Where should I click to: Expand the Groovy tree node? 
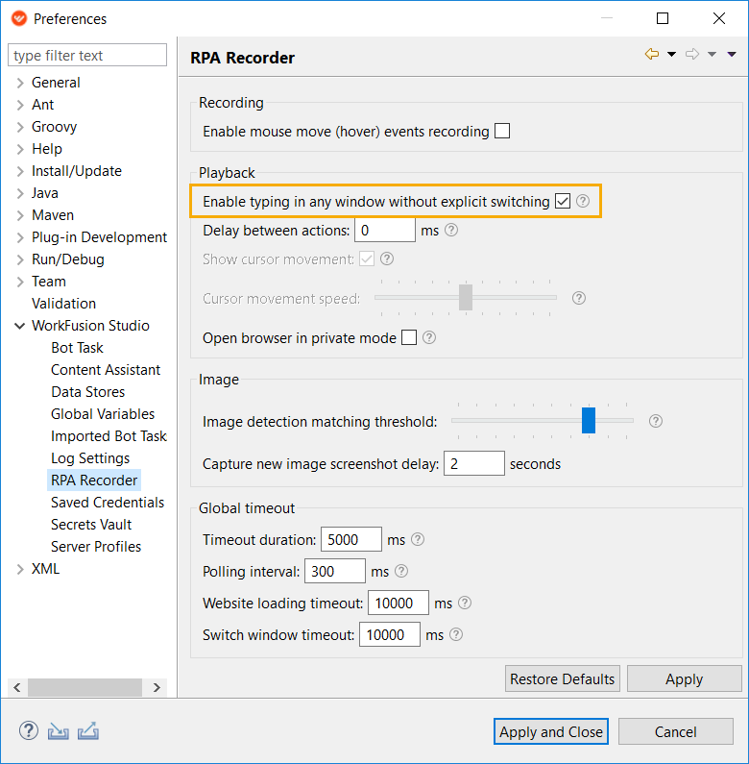(20, 127)
